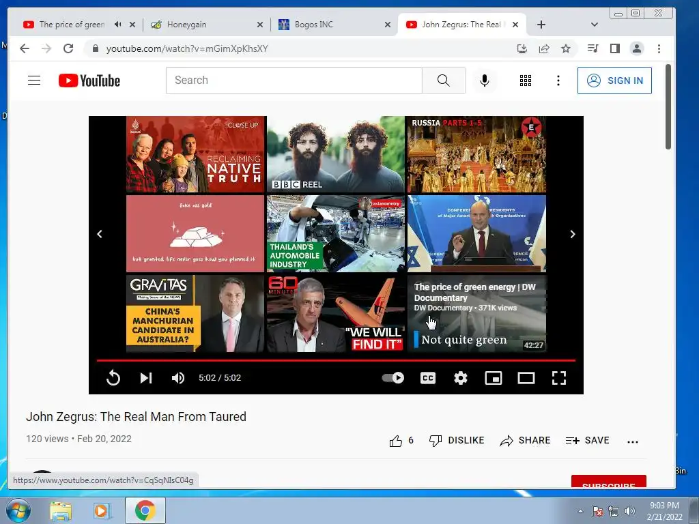The image size is (699, 524).
Task: Open YouTube settings three-dot menu
Action: 558,81
